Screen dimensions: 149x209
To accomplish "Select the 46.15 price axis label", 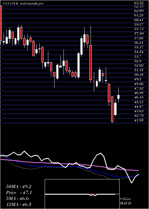I will tap(139, 97).
